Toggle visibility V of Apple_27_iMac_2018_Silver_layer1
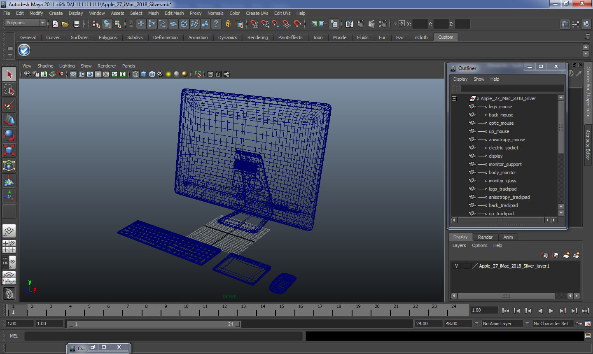Screen dimensions: 593x354 pos(456,266)
